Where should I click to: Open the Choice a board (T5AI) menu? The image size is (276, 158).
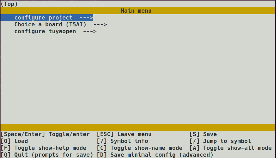(50, 24)
